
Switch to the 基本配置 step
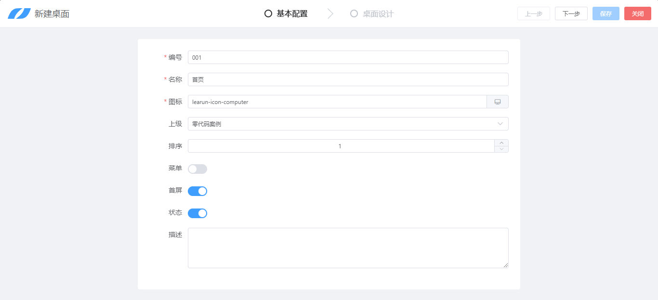point(292,13)
